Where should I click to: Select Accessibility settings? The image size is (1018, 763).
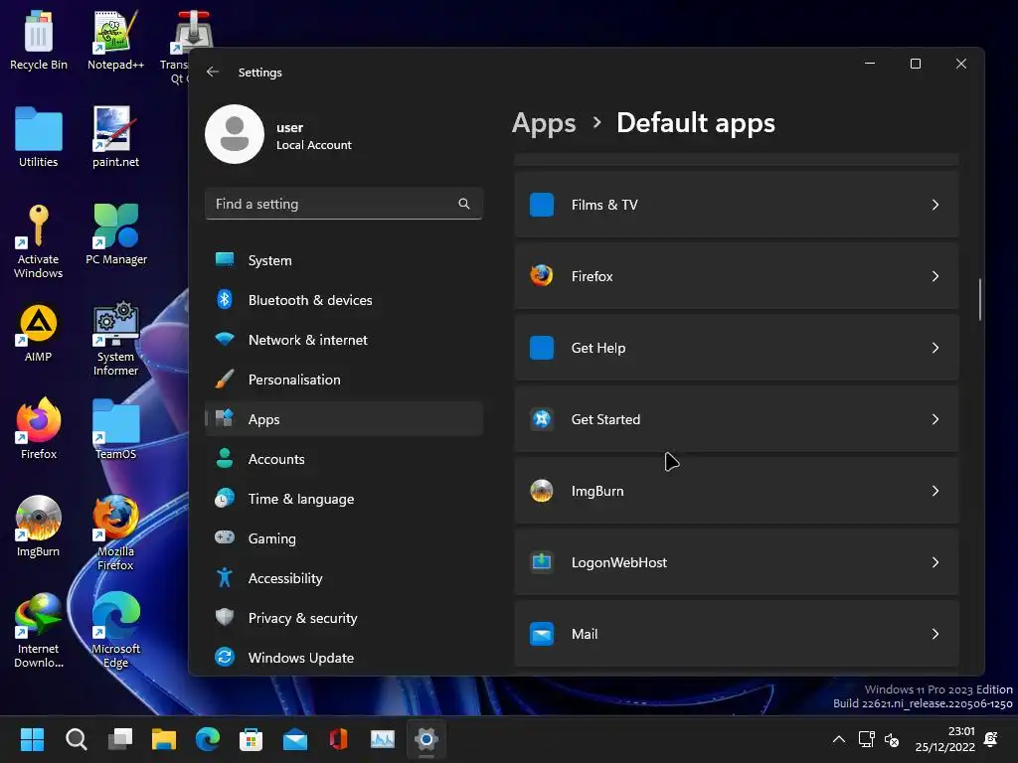pos(343,578)
